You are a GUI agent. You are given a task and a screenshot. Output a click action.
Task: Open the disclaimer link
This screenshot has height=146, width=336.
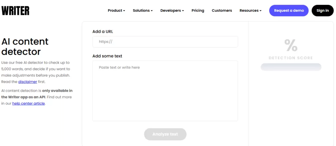pos(28,82)
